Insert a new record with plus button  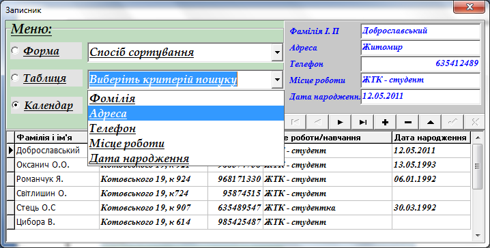click(x=385, y=122)
